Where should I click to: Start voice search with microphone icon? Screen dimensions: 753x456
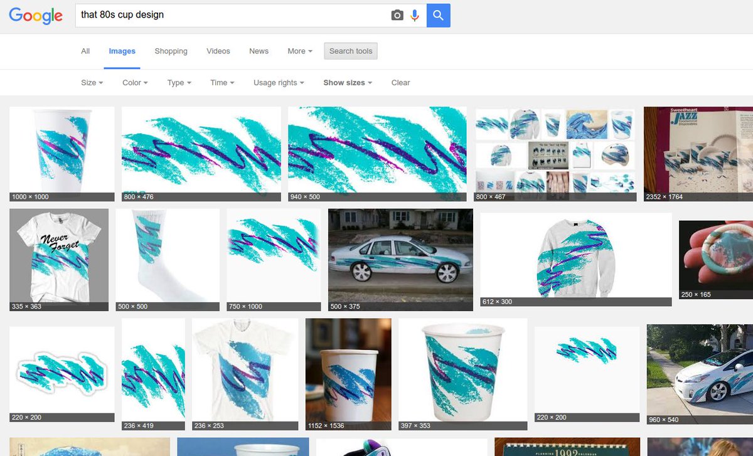415,15
